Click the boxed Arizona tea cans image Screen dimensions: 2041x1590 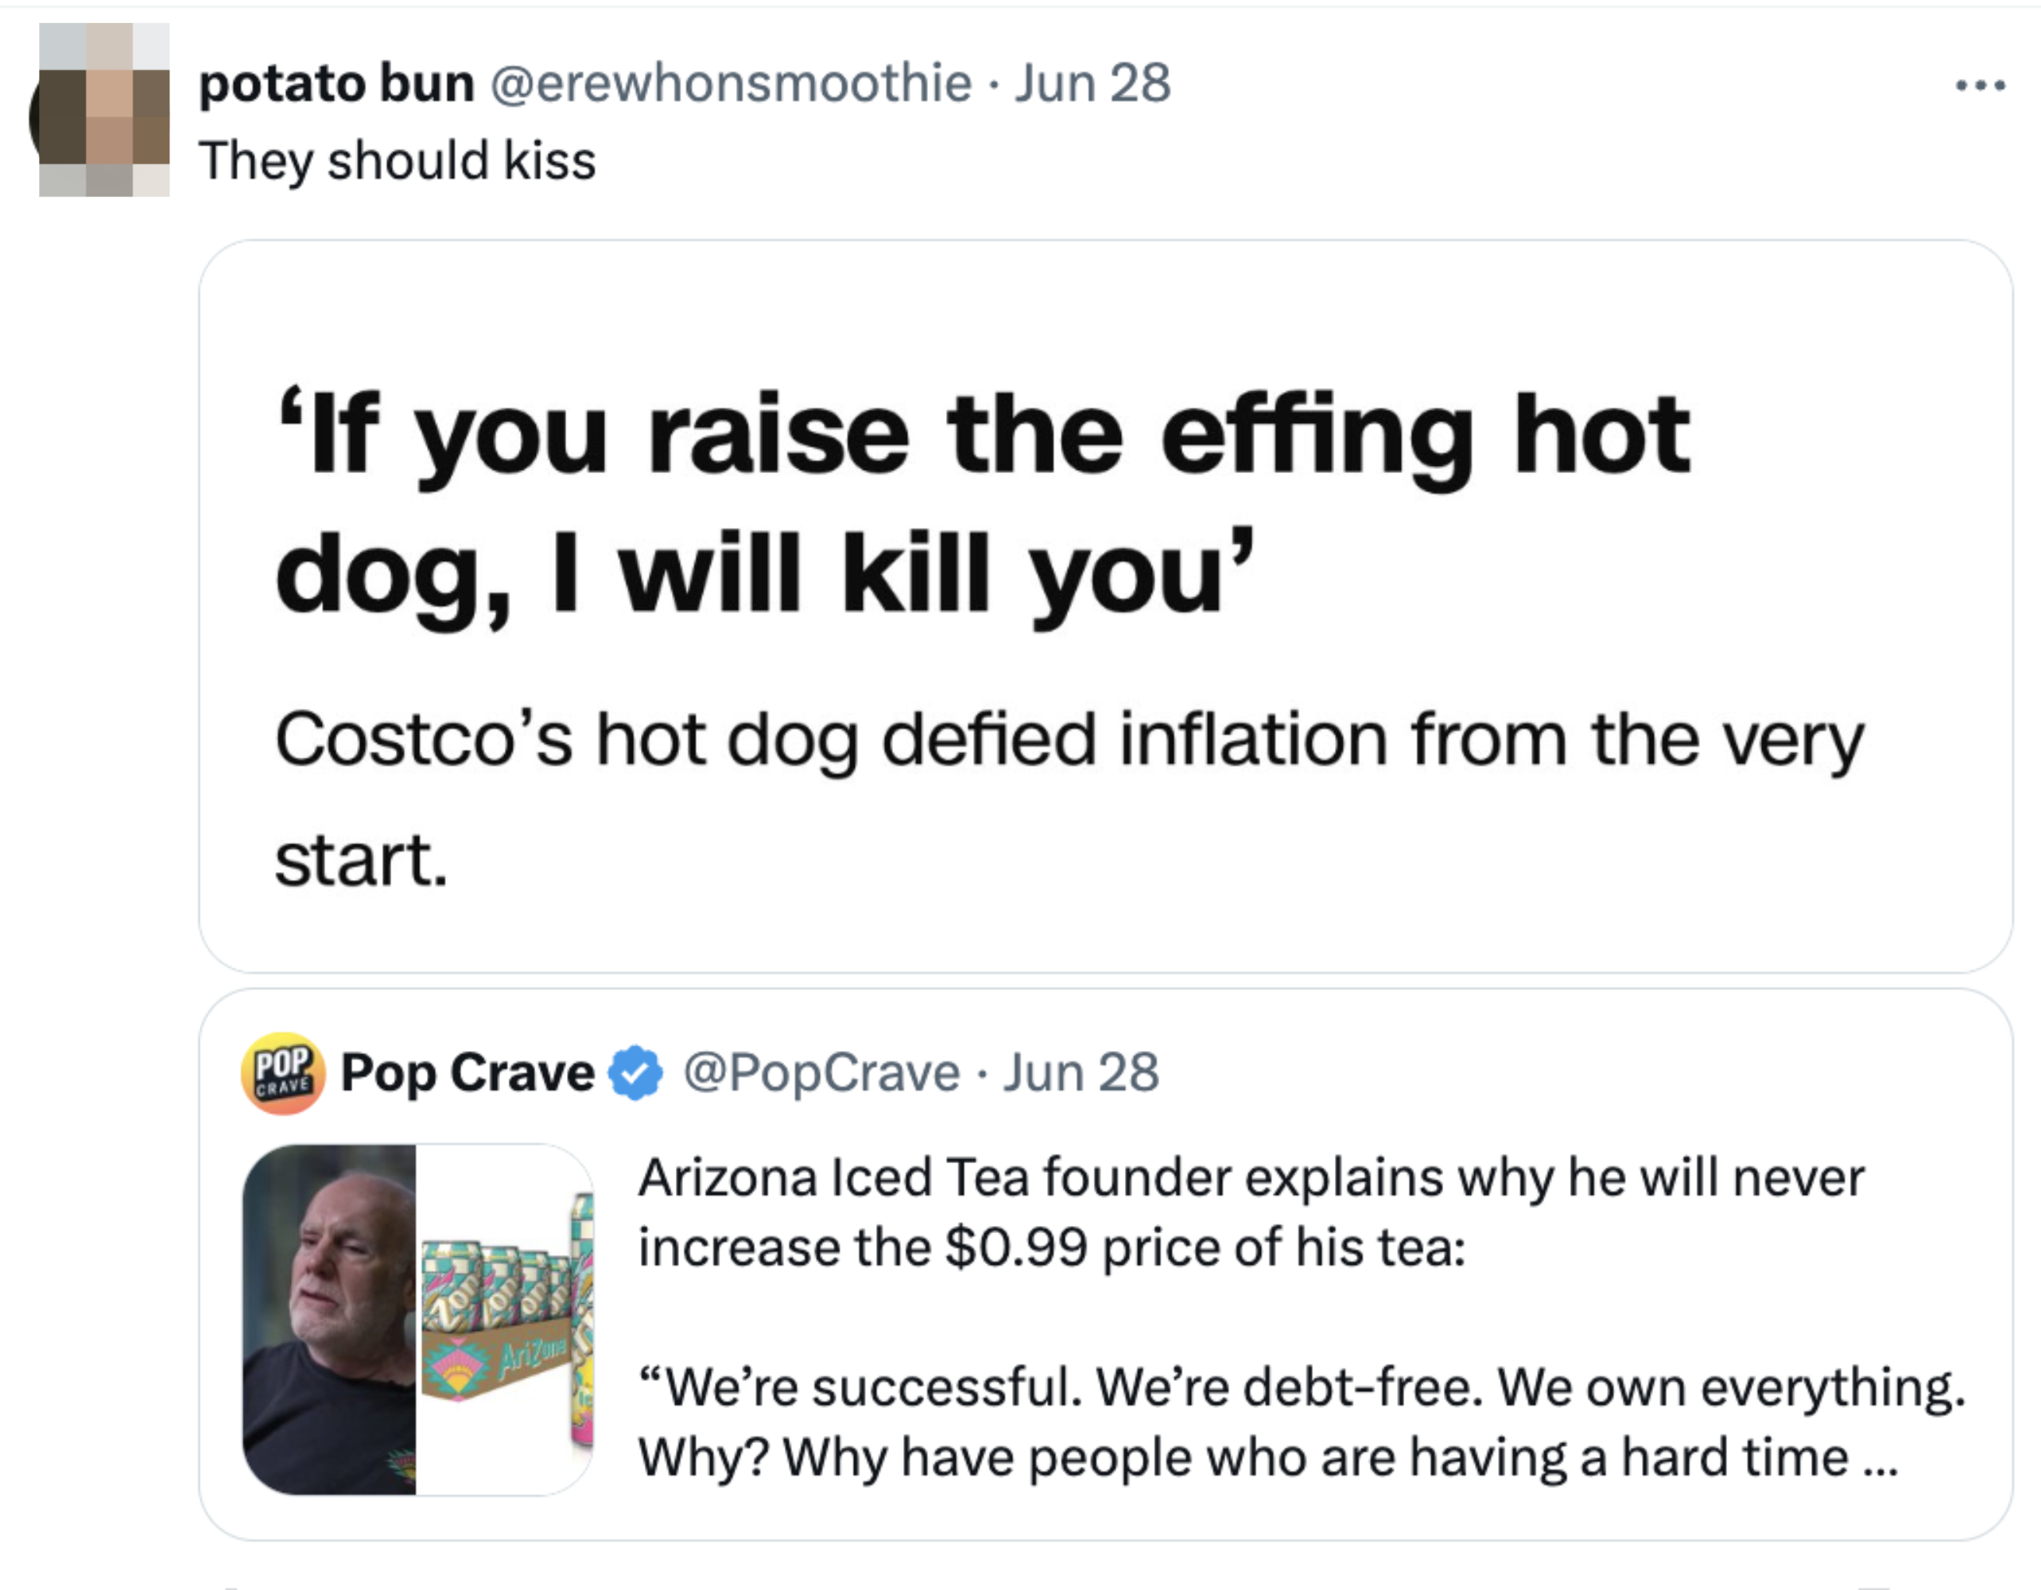point(505,1318)
